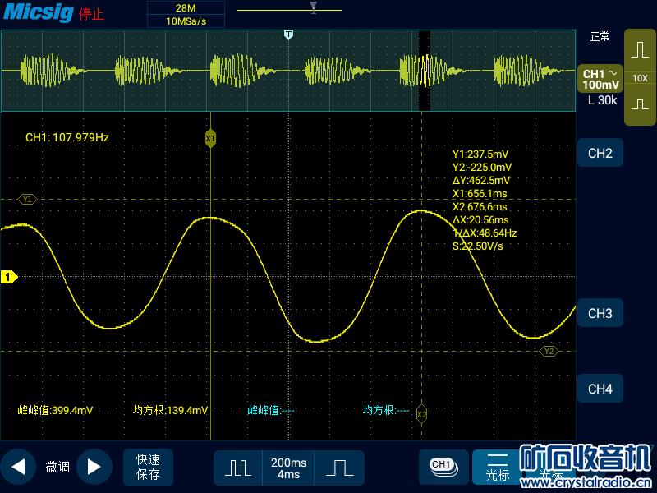Tap the 停止 run/stop status

(x=91, y=15)
